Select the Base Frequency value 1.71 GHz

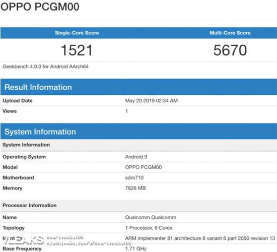pyautogui.click(x=135, y=249)
